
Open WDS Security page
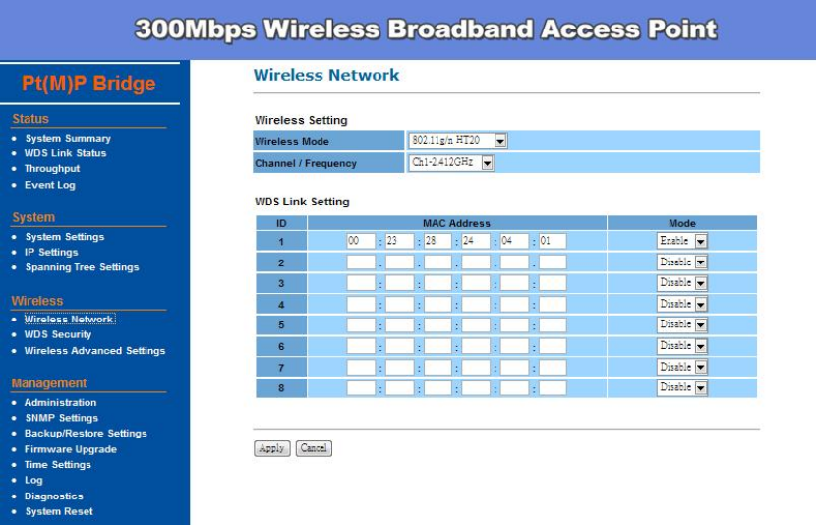(x=58, y=334)
